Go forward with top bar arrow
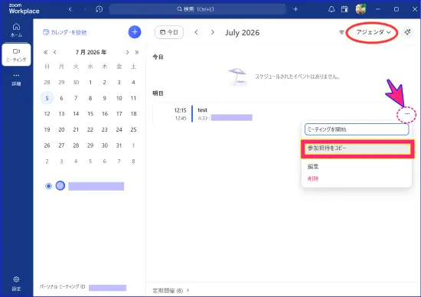This screenshot has height=297, width=421. 84,9
